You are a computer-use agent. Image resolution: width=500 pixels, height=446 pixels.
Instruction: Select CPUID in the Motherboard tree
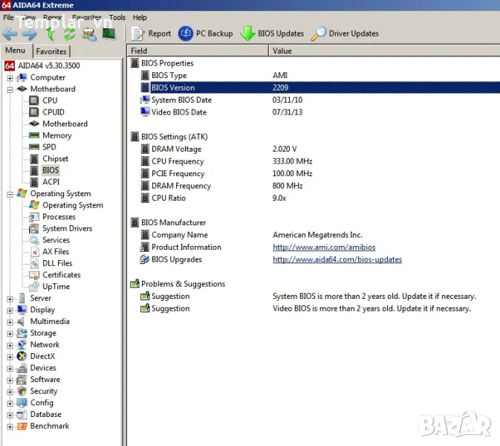53,112
